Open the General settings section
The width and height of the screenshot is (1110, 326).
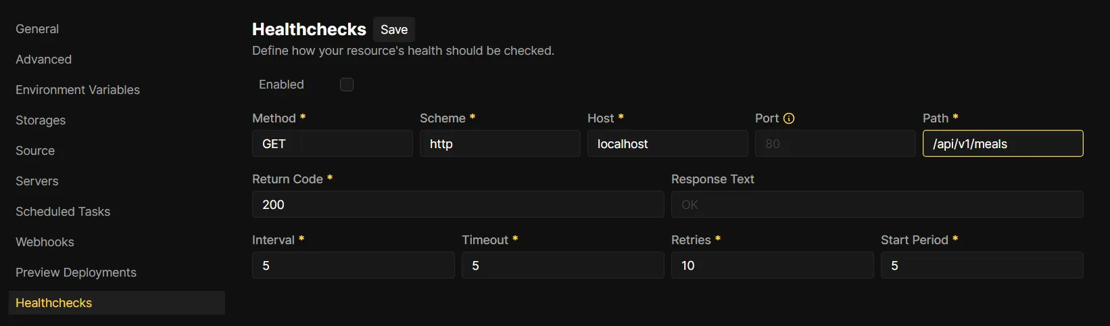(x=37, y=29)
